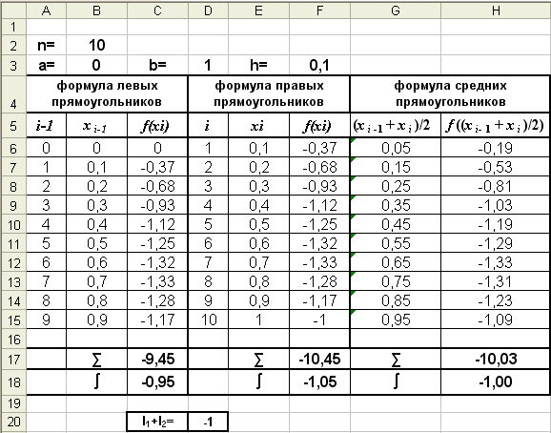Screen dimensions: 551x433
Task: Click left integral result -0,95
Action: (x=157, y=381)
